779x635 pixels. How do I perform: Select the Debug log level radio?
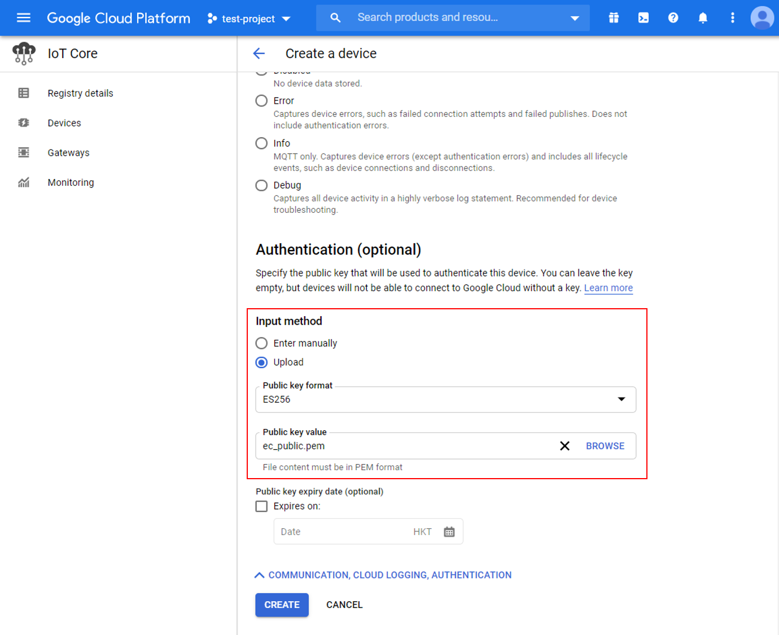(x=261, y=186)
